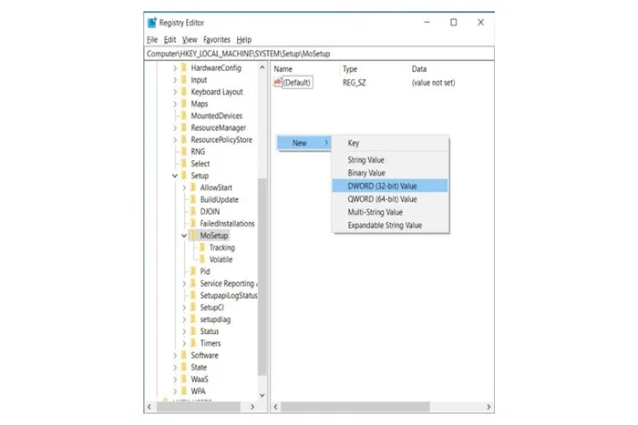Expand the SetupCI node
Viewport: 638px width, 425px height.
(184, 308)
